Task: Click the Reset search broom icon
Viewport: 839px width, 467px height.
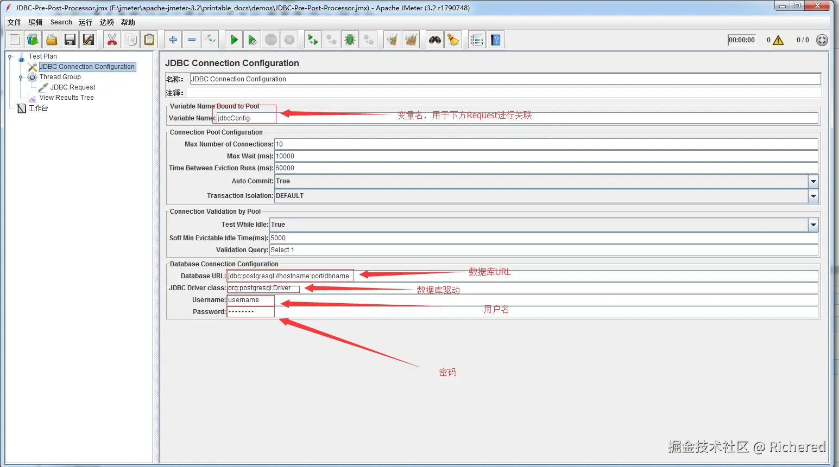Action: [453, 40]
